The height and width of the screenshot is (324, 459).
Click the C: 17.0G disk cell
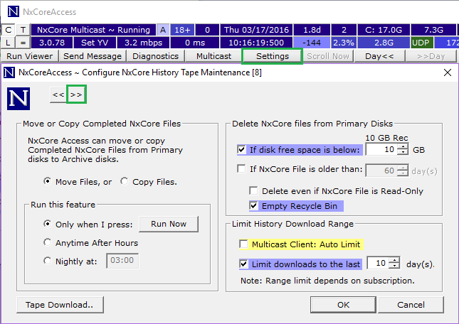pos(384,30)
